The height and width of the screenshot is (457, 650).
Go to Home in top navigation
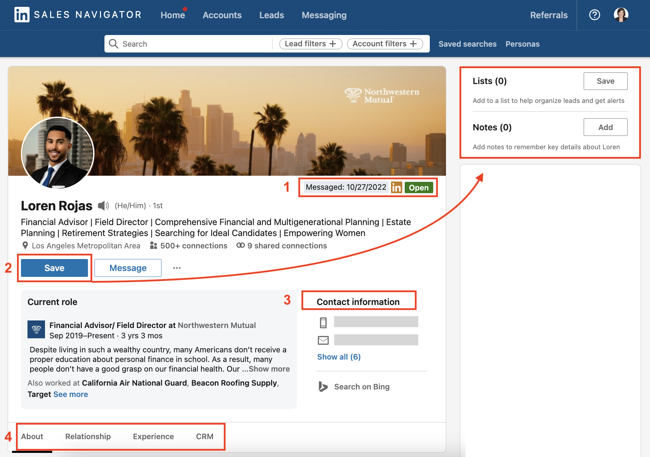click(x=173, y=15)
